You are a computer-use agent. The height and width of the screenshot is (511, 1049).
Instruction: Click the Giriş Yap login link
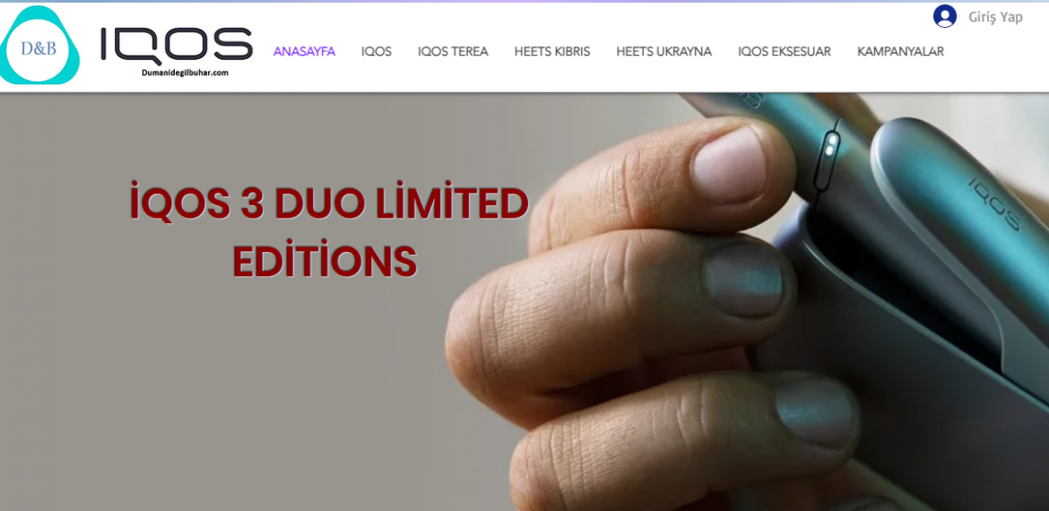(995, 17)
